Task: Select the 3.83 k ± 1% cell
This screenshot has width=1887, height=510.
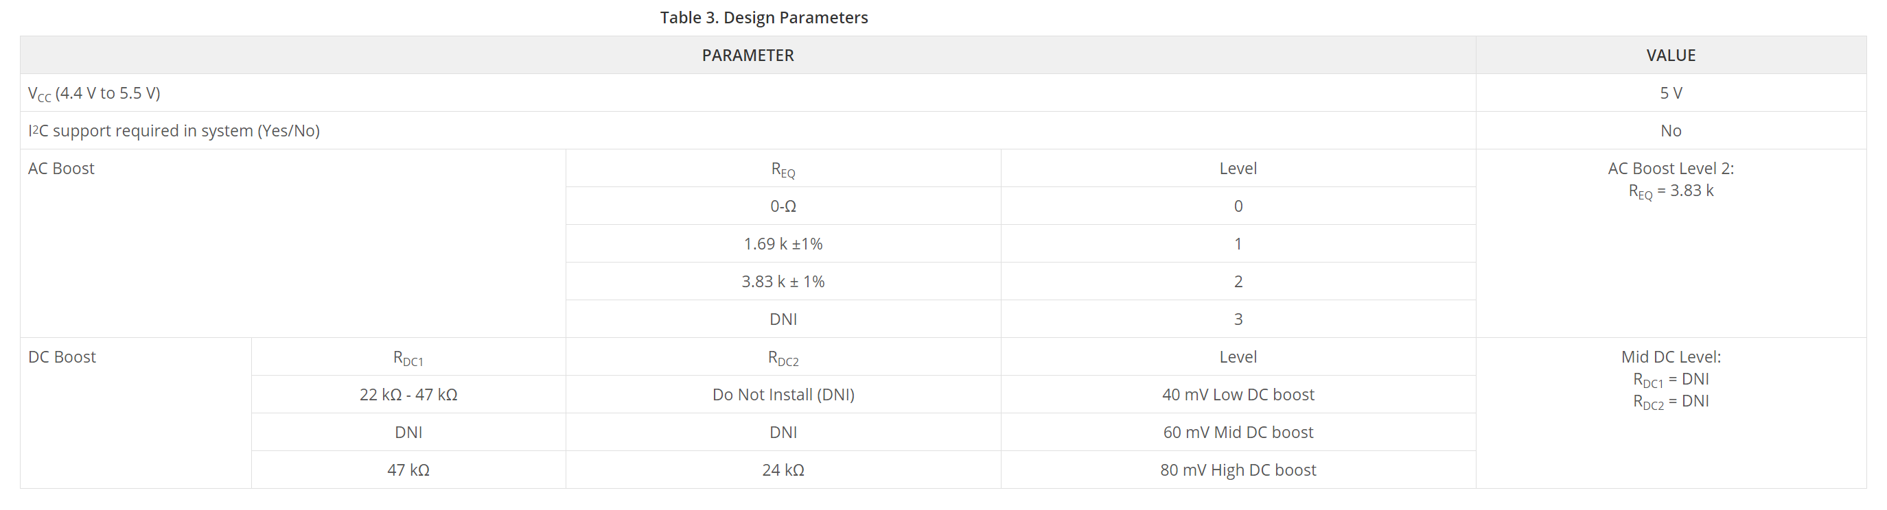Action: point(783,282)
